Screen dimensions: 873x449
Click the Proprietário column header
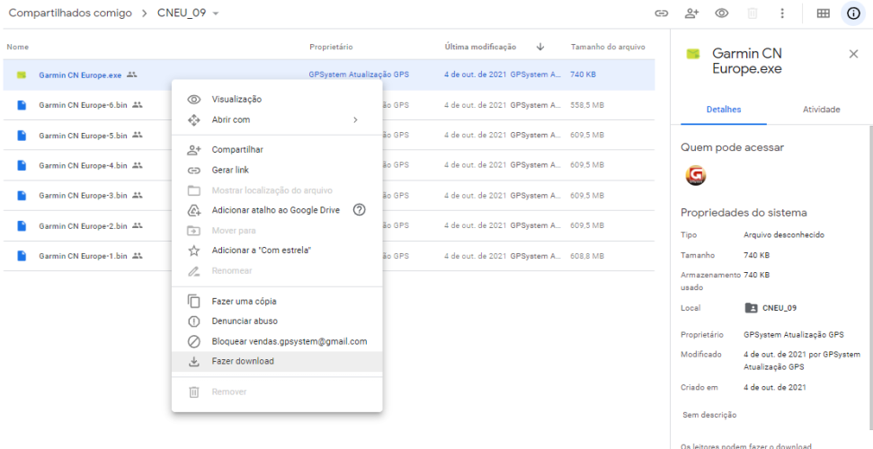point(331,48)
